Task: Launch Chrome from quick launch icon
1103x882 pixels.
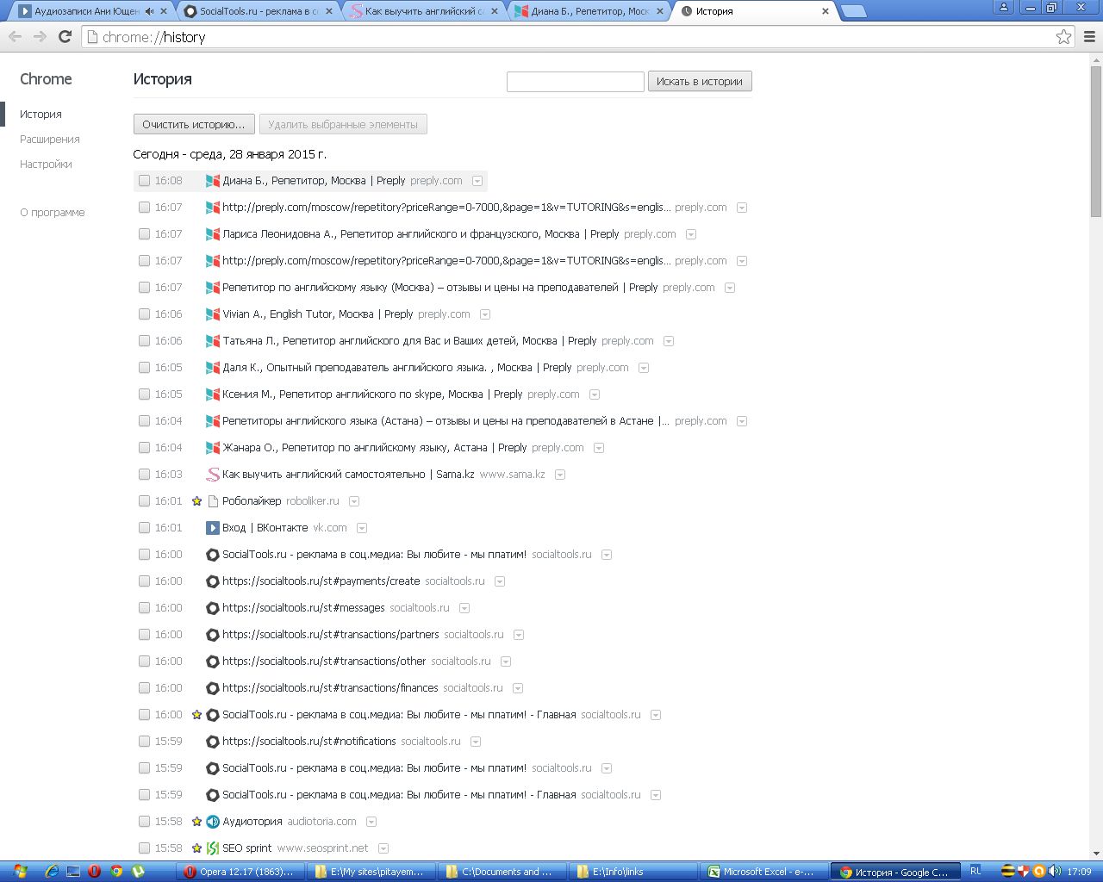Action: click(116, 872)
